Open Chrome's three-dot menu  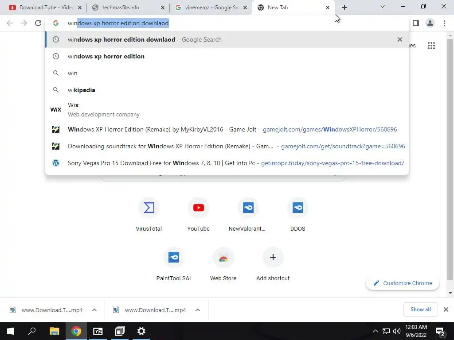444,23
